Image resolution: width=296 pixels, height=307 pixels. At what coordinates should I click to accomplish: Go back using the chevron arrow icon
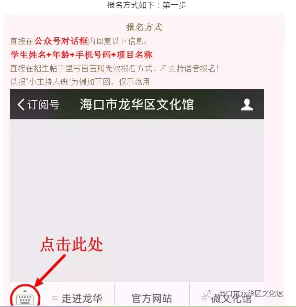[21, 105]
